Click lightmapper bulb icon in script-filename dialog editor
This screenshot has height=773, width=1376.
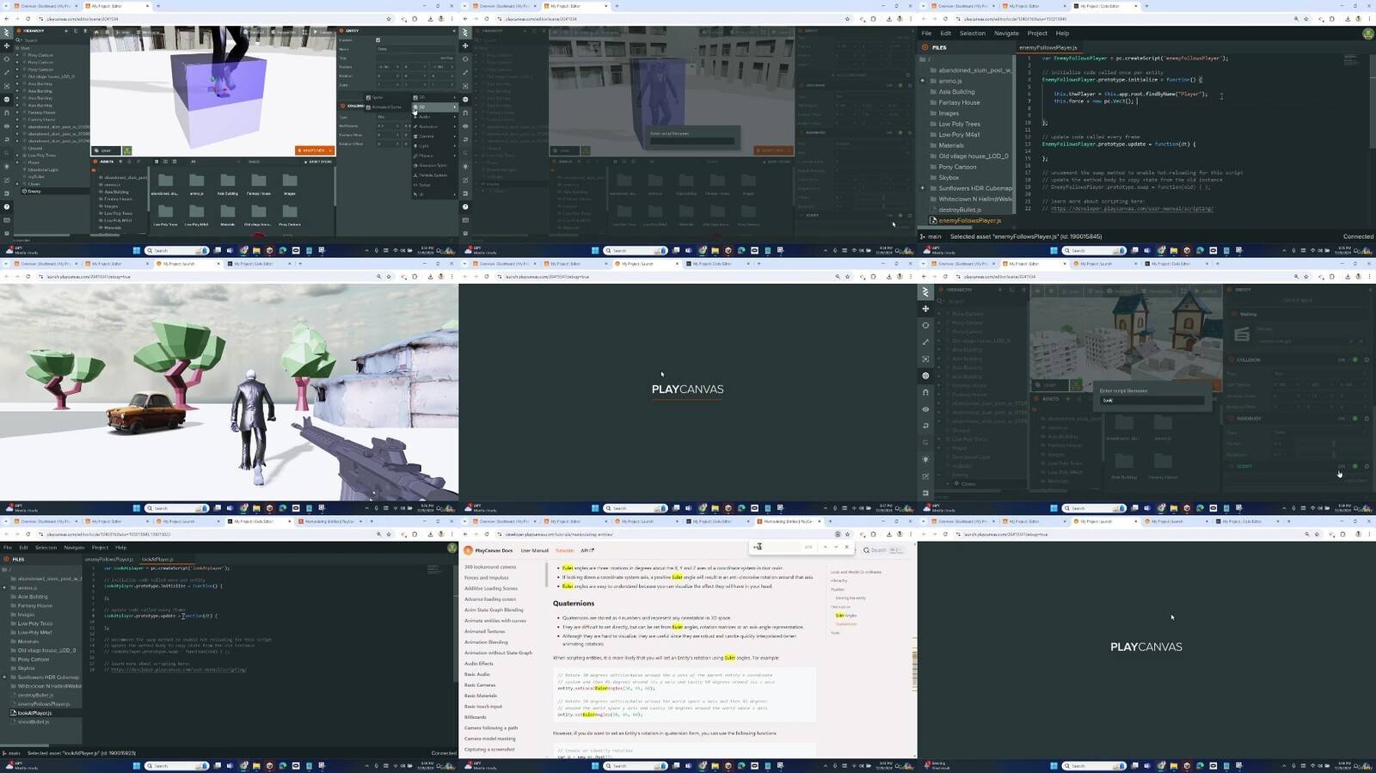[925, 459]
